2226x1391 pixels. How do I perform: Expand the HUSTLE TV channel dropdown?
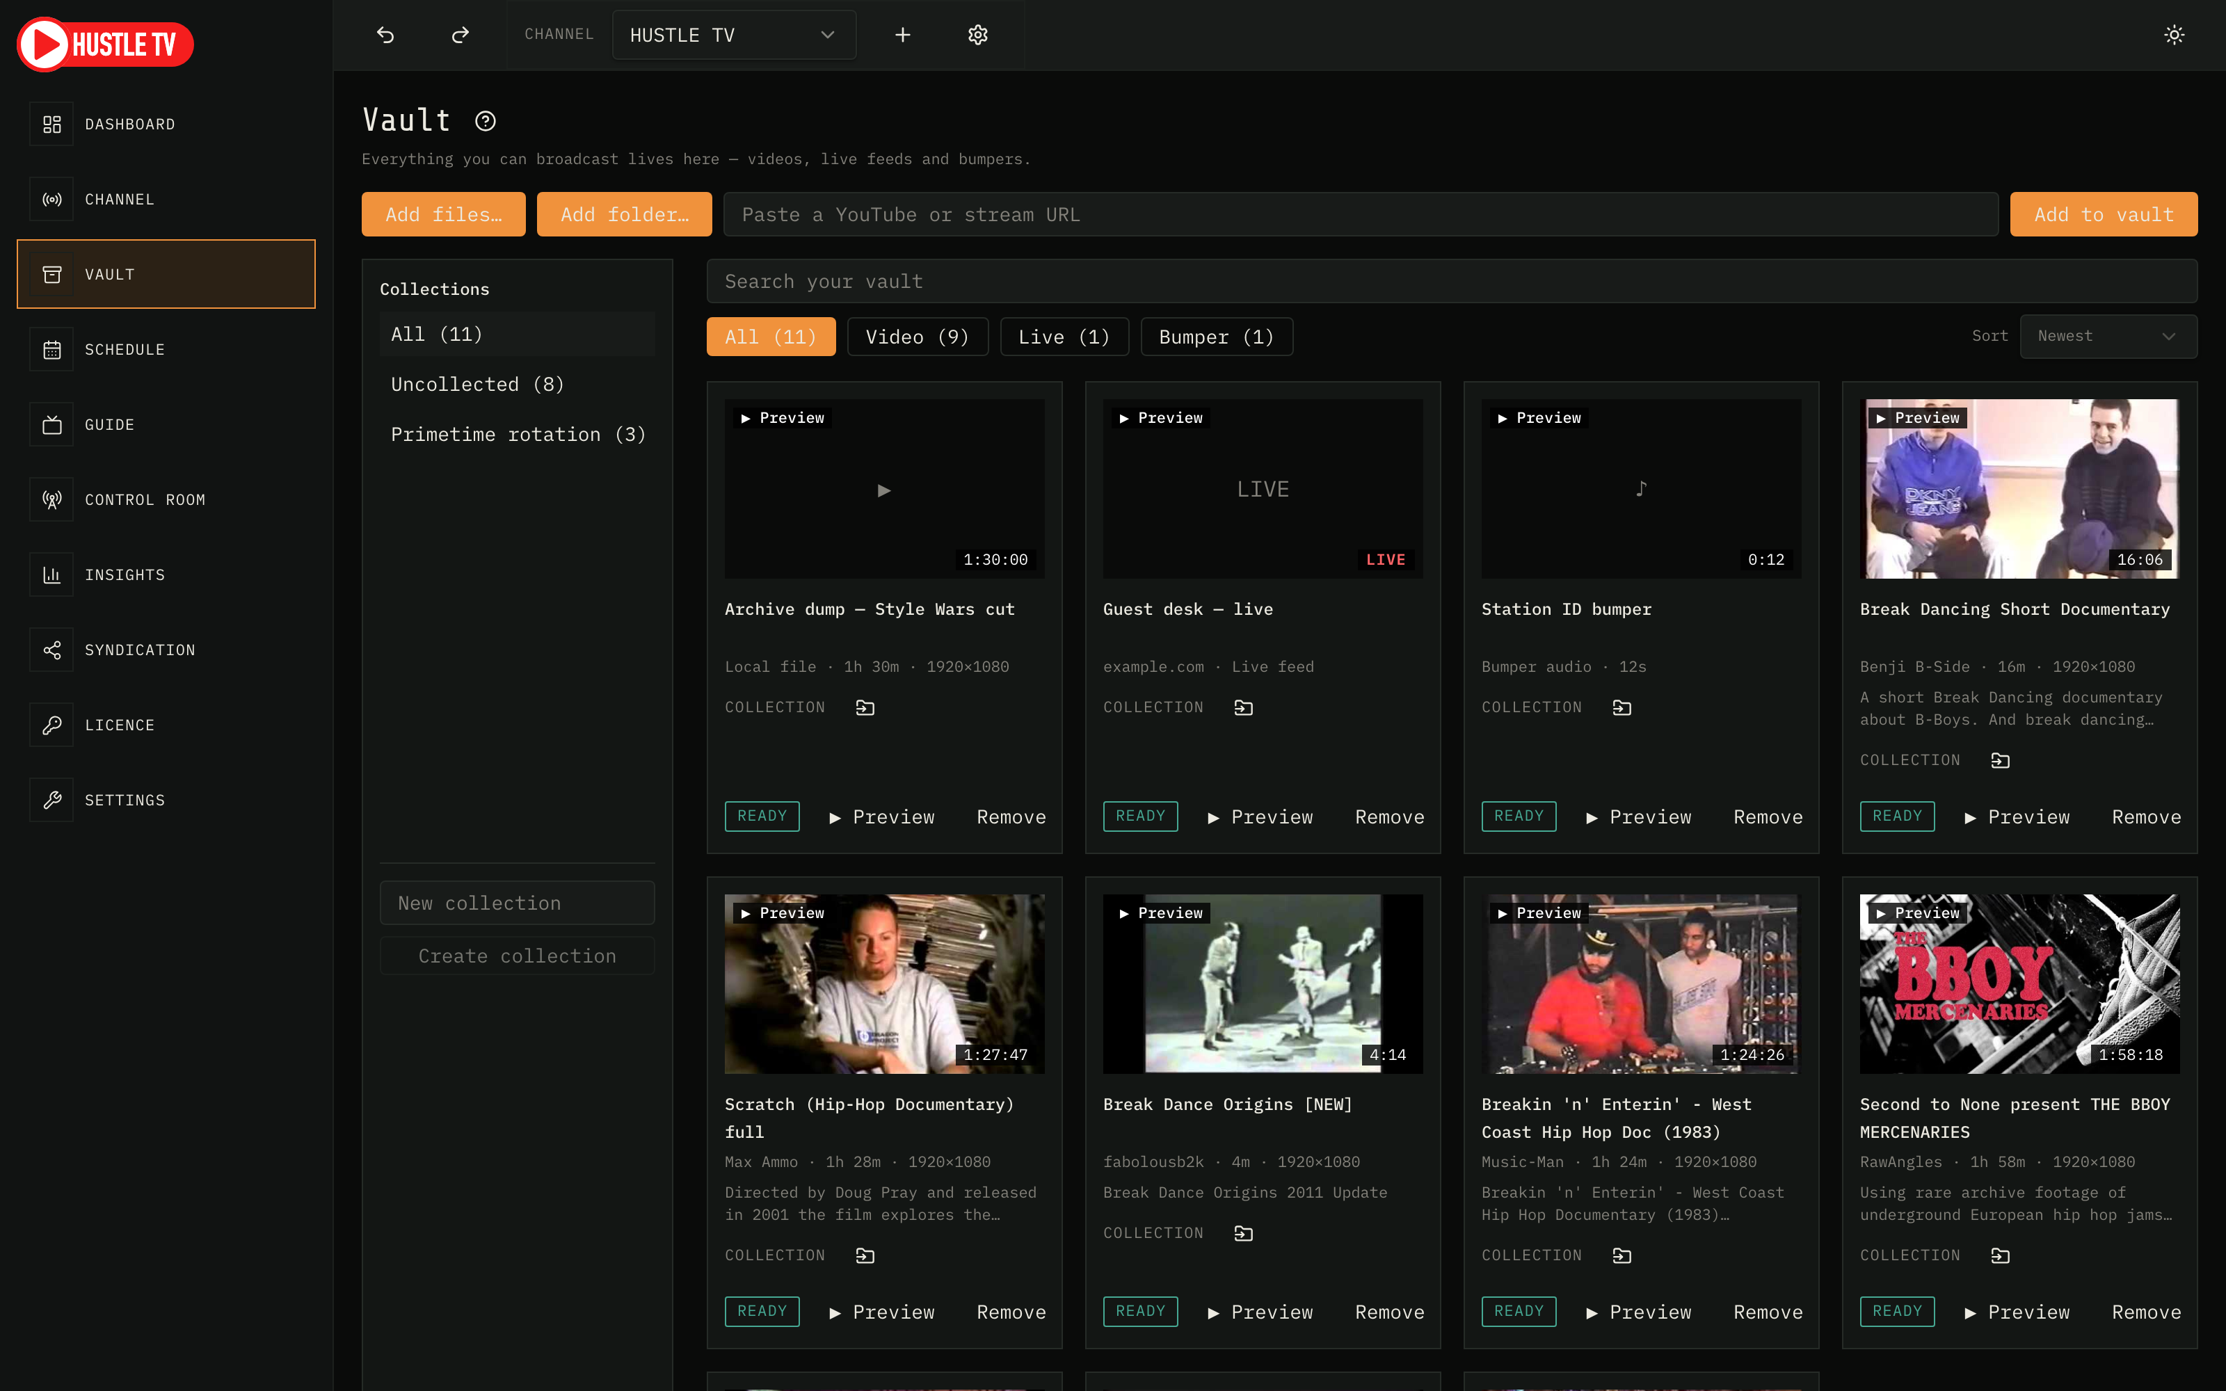(x=734, y=35)
